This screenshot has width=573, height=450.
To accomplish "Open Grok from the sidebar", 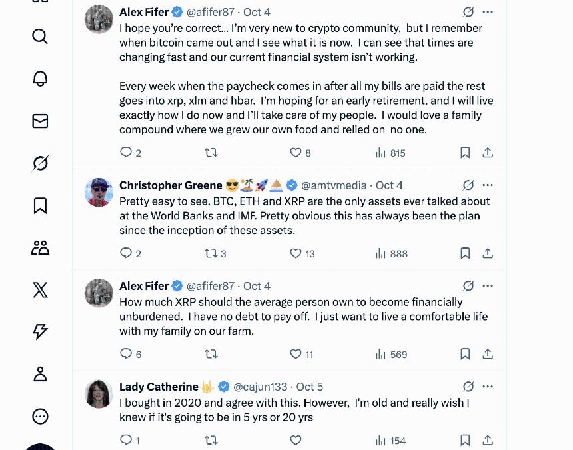I will click(39, 163).
